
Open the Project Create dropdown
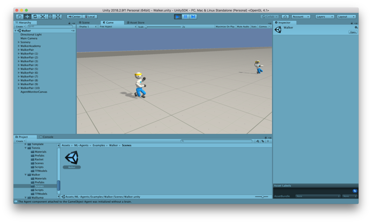pyautogui.click(x=20, y=141)
